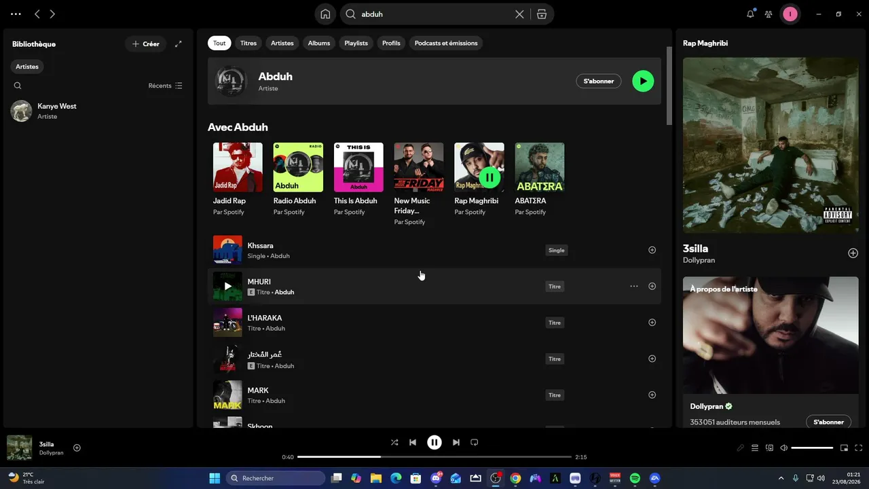
Task: Open the Browse icon next to search
Action: (542, 14)
